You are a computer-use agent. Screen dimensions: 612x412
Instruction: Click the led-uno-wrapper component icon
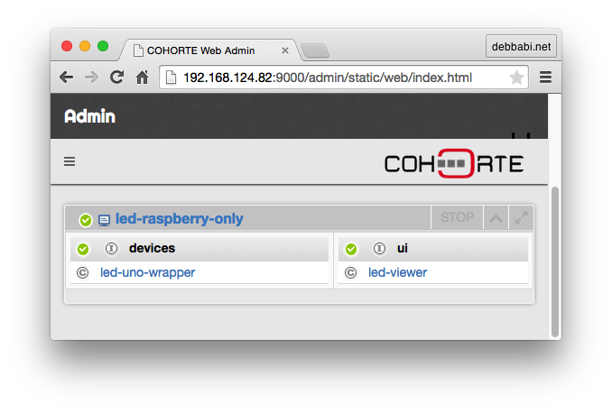tap(82, 272)
